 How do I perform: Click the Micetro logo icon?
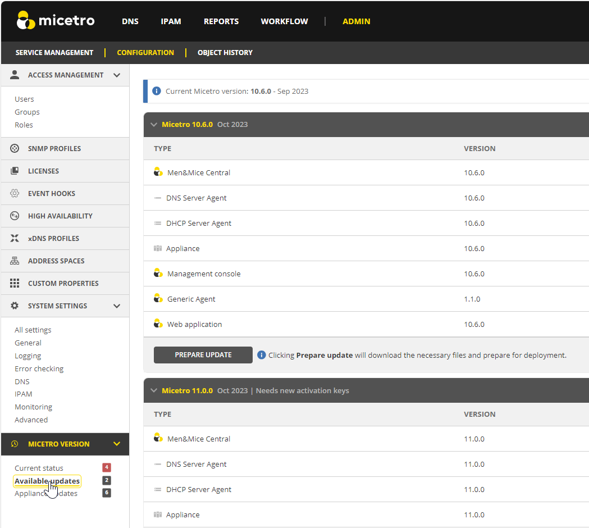[26, 21]
